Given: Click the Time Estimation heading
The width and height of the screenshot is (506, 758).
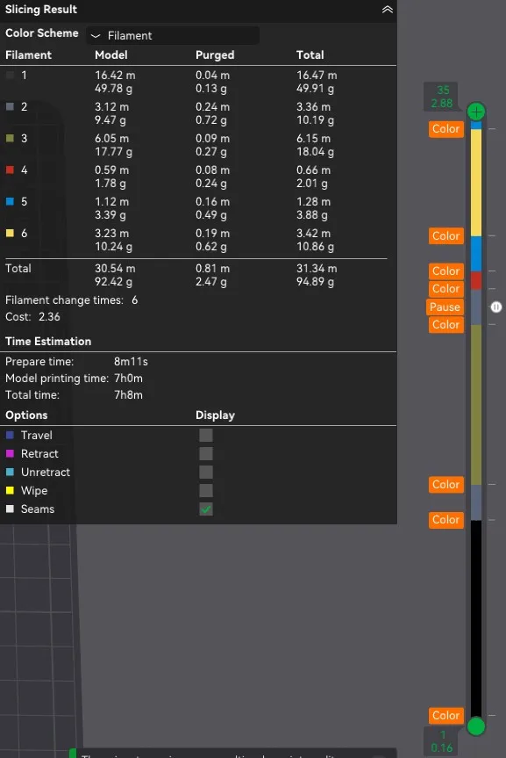Looking at the screenshot, I should (x=48, y=342).
